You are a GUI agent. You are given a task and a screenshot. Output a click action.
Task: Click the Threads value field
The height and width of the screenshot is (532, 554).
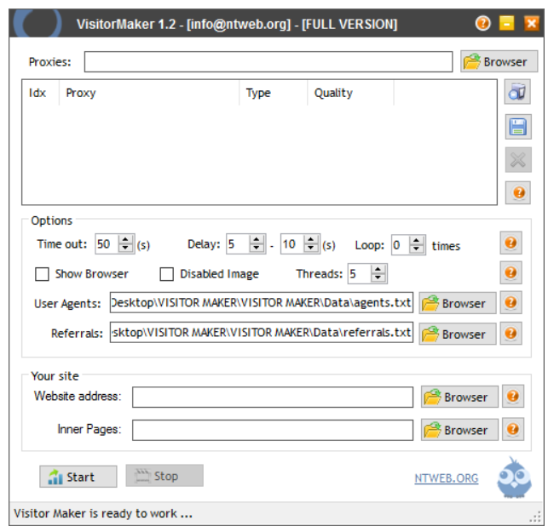[x=360, y=273]
